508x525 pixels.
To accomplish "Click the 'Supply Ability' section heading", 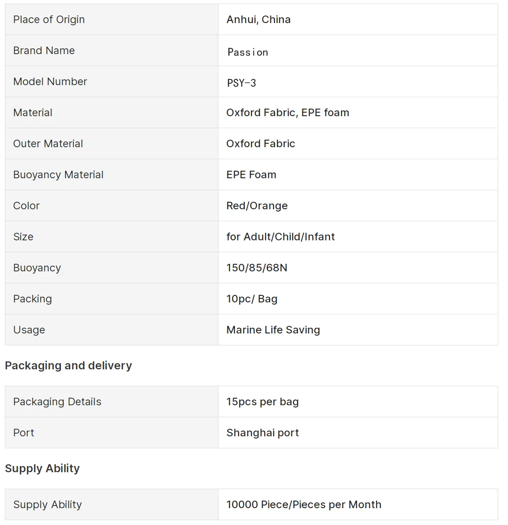I will pyautogui.click(x=42, y=468).
